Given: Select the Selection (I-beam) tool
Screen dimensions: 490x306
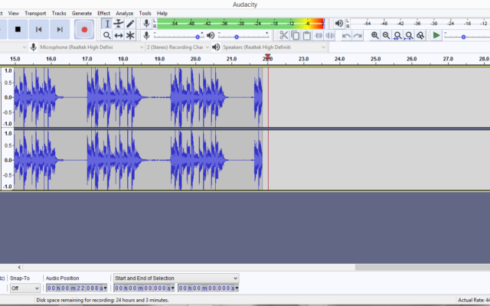Looking at the screenshot, I should click(x=107, y=24).
